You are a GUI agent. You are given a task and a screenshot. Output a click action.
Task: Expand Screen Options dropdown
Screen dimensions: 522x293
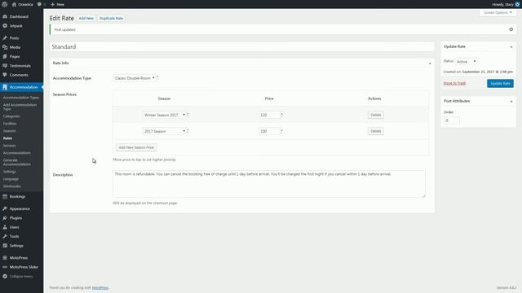pos(498,13)
